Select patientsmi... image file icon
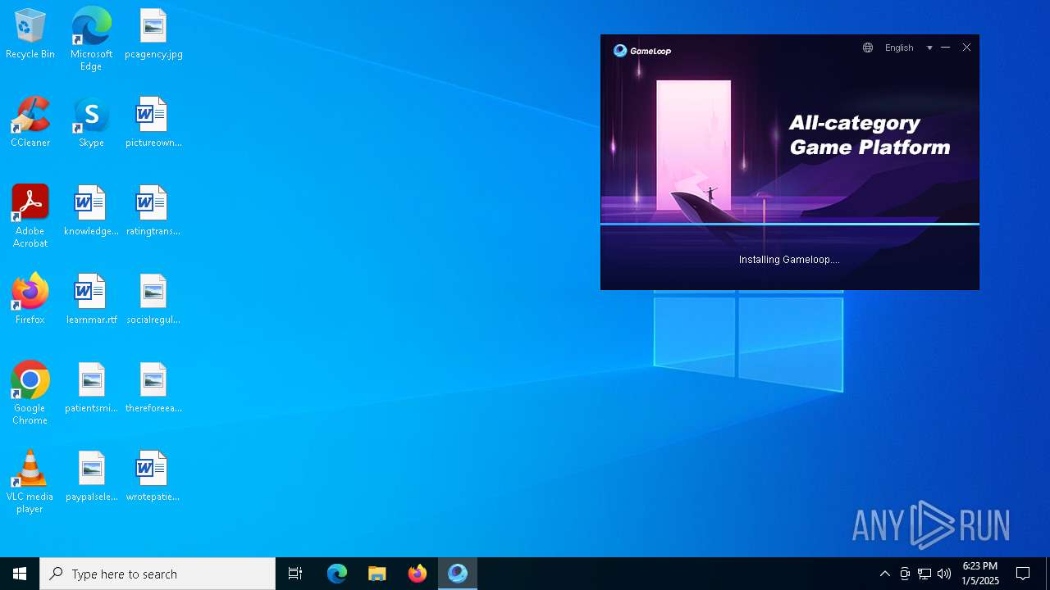Image resolution: width=1050 pixels, height=590 pixels. (x=91, y=388)
